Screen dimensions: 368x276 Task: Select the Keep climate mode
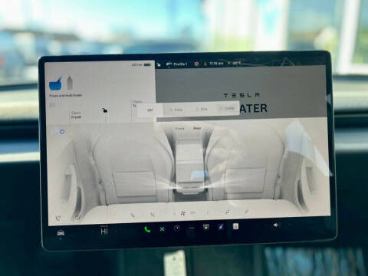176,110
